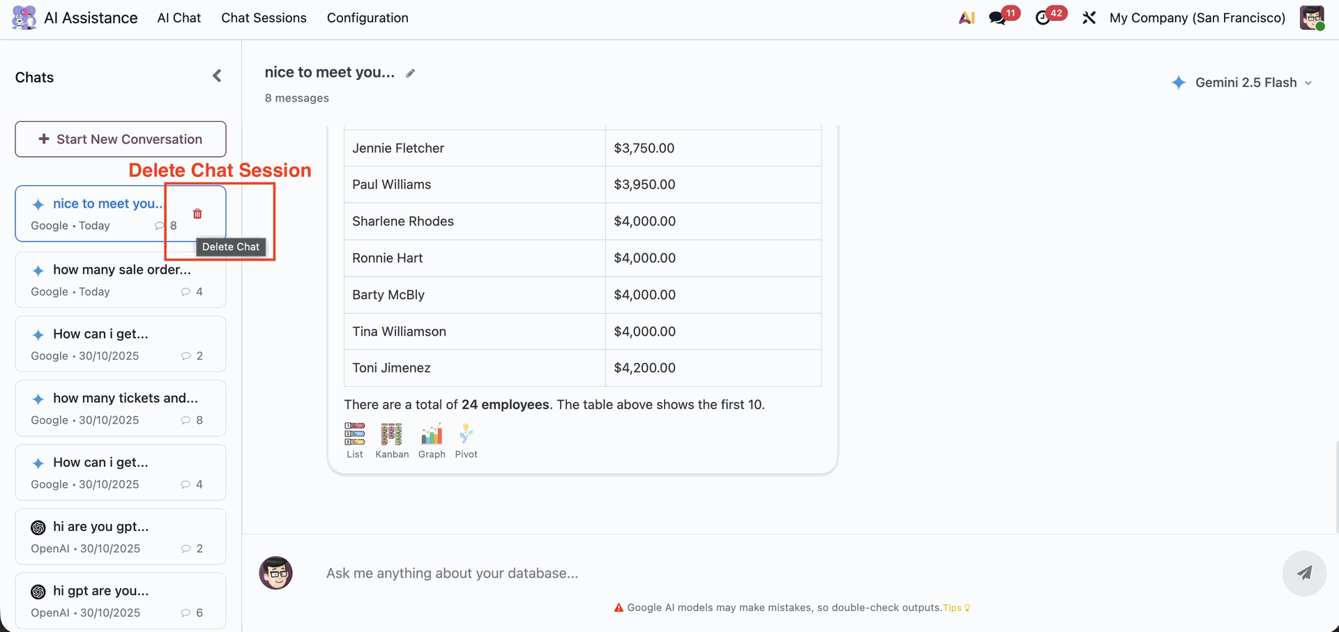
Task: Expand Gemini 2.5 Flash model dropdown
Action: tap(1243, 83)
